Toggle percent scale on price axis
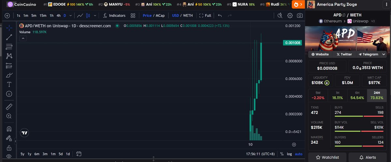Viewport: 391px width, 162px height. pyautogui.click(x=282, y=154)
